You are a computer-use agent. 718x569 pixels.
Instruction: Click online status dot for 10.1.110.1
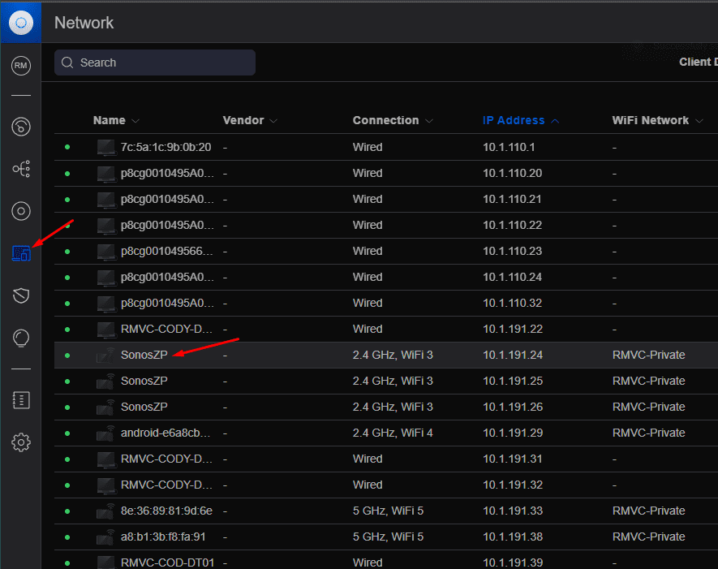pos(67,147)
